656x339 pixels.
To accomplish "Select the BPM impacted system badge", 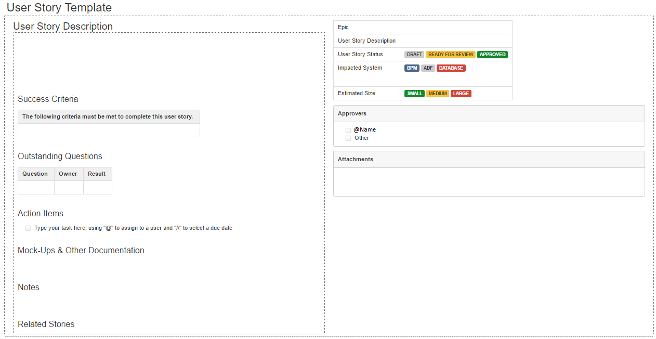I will [x=412, y=68].
